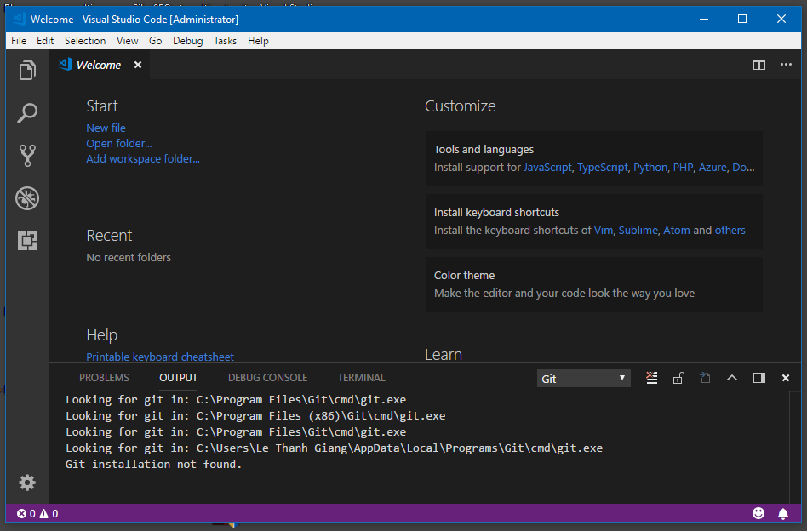Open the Settings gear in the activity bar
Image resolution: width=807 pixels, height=531 pixels.
point(26,482)
